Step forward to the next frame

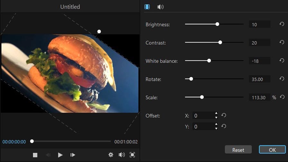click(x=73, y=155)
